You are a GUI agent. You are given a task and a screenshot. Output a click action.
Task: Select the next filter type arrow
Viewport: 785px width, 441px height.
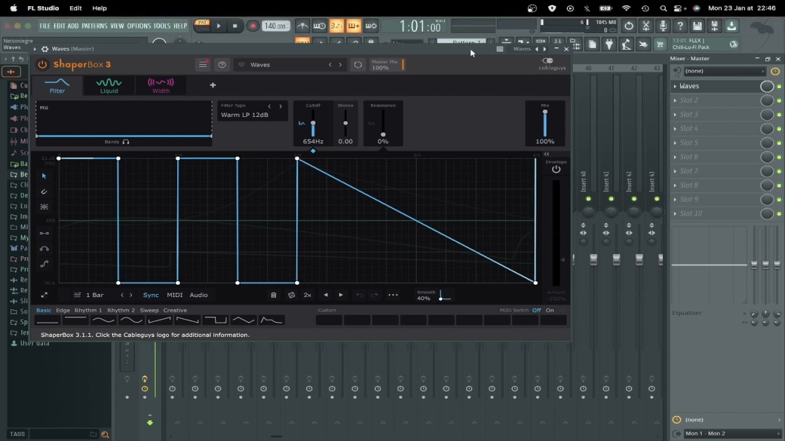[280, 106]
